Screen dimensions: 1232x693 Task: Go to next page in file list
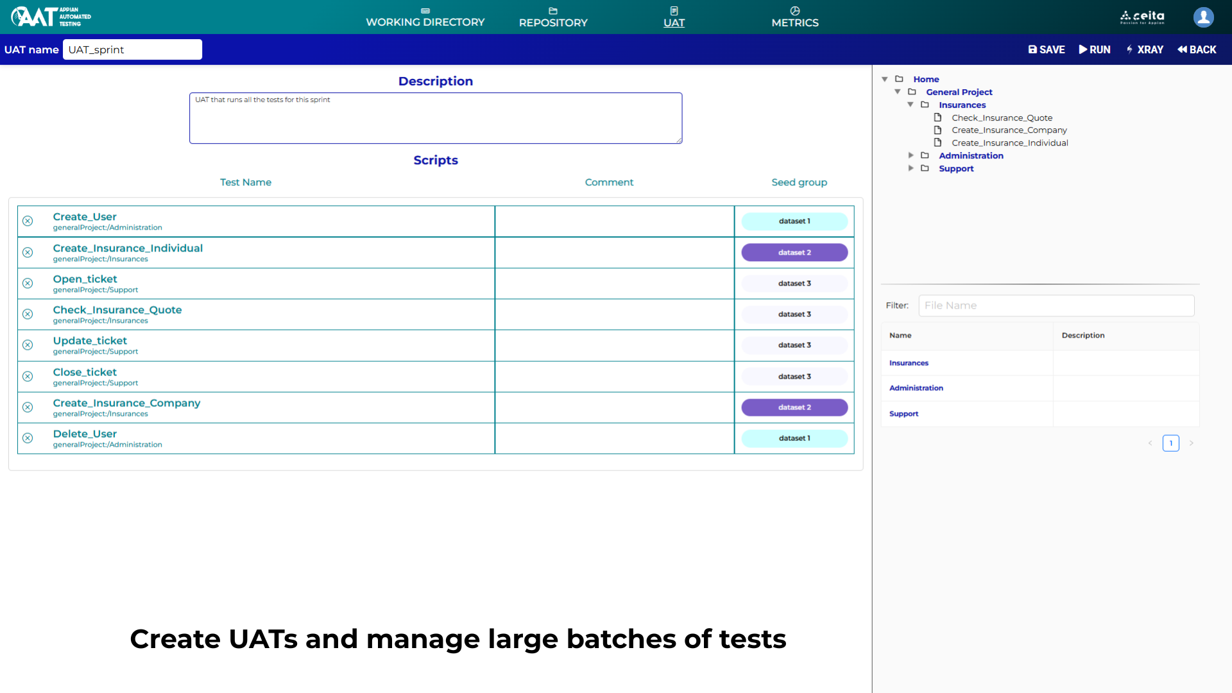[x=1191, y=443]
